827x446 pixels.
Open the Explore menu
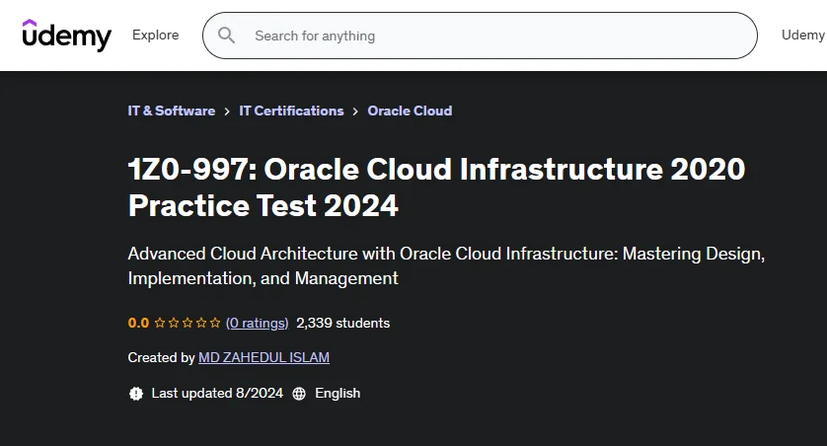click(x=156, y=35)
